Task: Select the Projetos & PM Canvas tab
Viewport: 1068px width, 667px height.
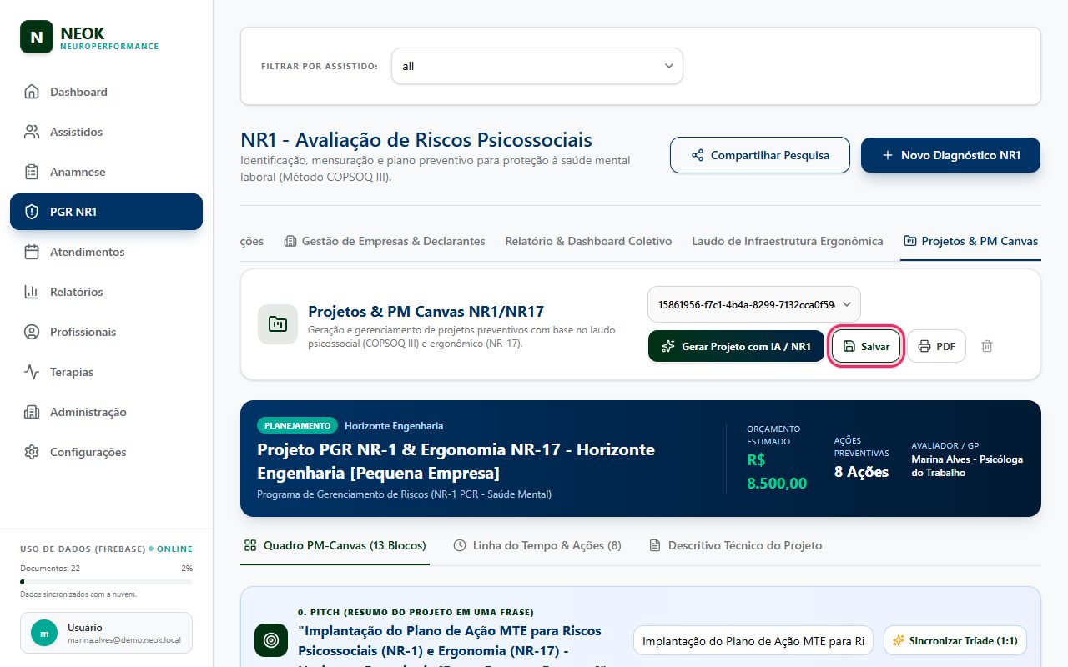Action: [970, 241]
